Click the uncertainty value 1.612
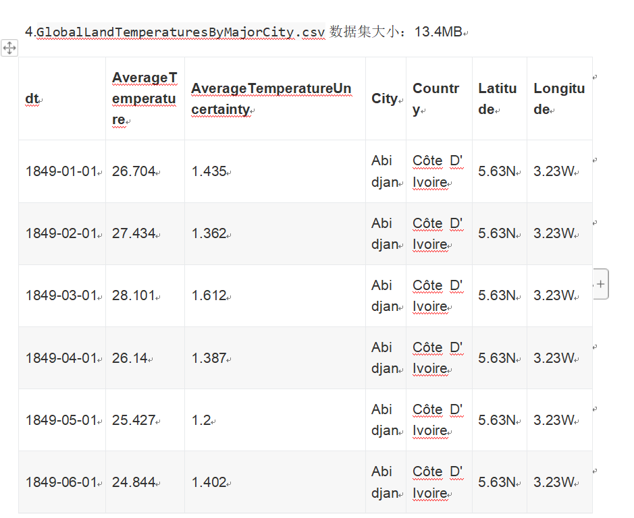The image size is (634, 518). pos(209,295)
